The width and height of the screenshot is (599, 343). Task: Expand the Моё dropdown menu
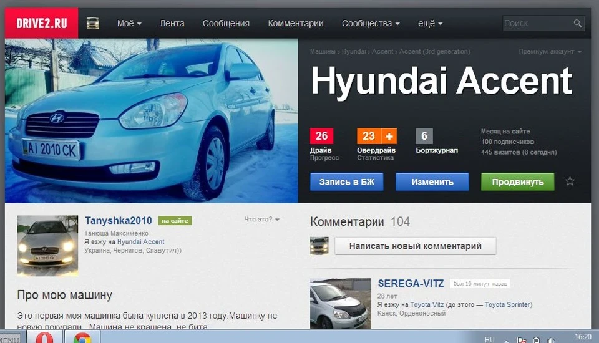[129, 23]
